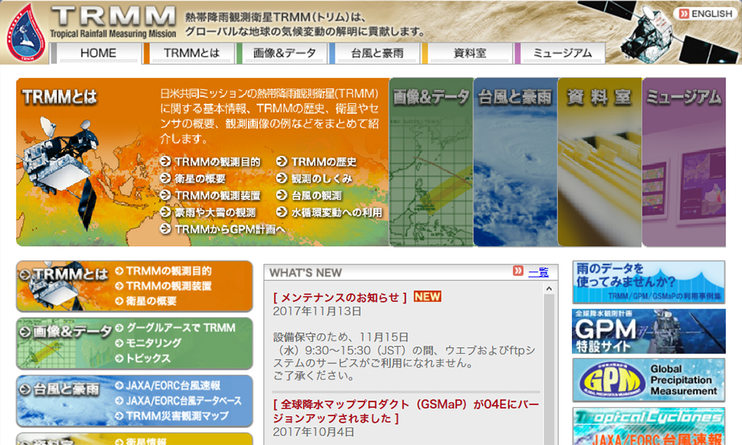Open the GPM 特設サイト banner
Viewport: 742px width, 445px height.
(649, 331)
